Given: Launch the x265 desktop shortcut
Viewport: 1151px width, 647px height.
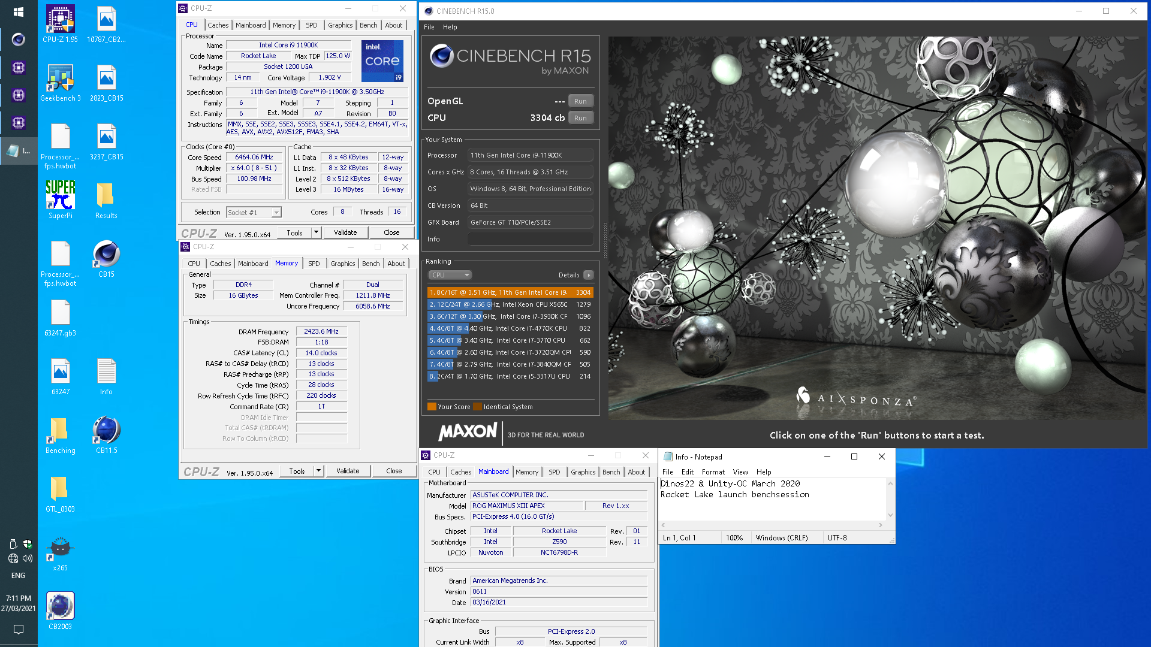Looking at the screenshot, I should tap(60, 552).
